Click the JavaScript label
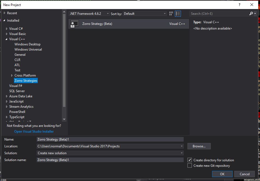This screenshot has width=260, height=181. coord(16,101)
